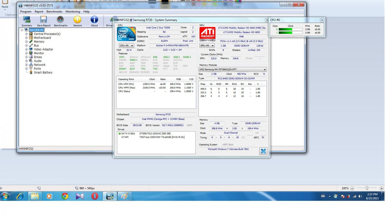The height and width of the screenshot is (217, 386).
Task: Click the taskbar clock showing 2:33 PM
Action: pyautogui.click(x=372, y=196)
